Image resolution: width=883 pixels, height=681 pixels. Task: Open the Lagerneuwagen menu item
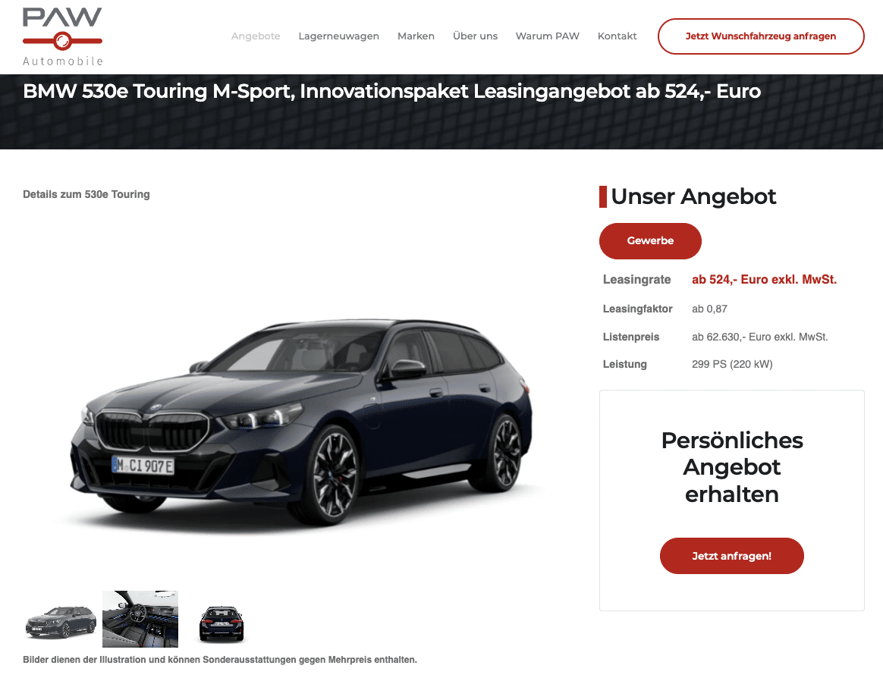338,36
